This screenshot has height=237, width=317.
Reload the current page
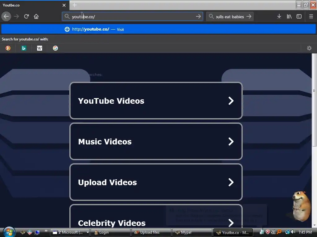26,16
